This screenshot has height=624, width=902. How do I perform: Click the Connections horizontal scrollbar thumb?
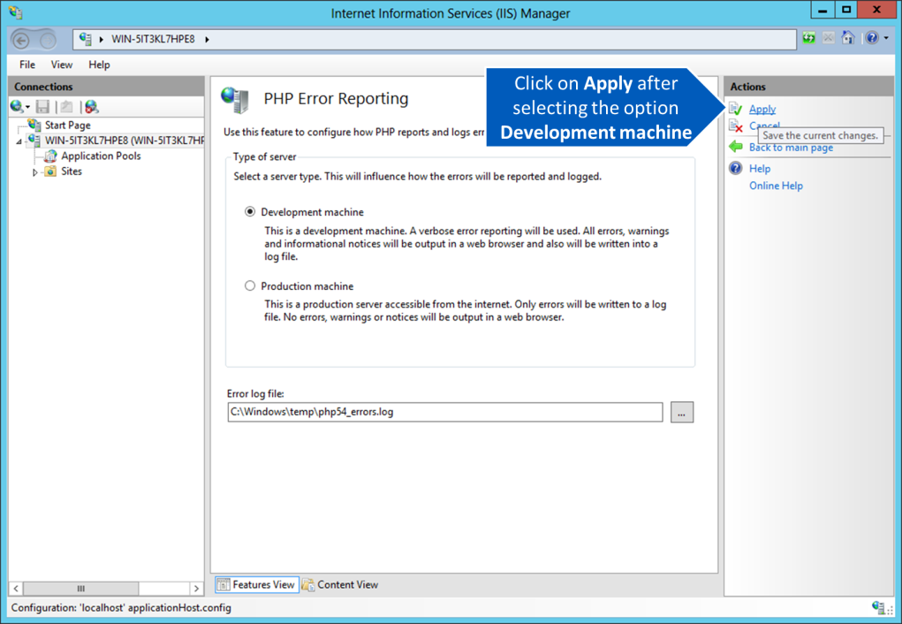(x=80, y=589)
